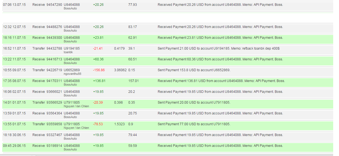Click memo 'Sent Payment 20.00 USD'
The height and width of the screenshot is (156, 339).
coord(194,103)
